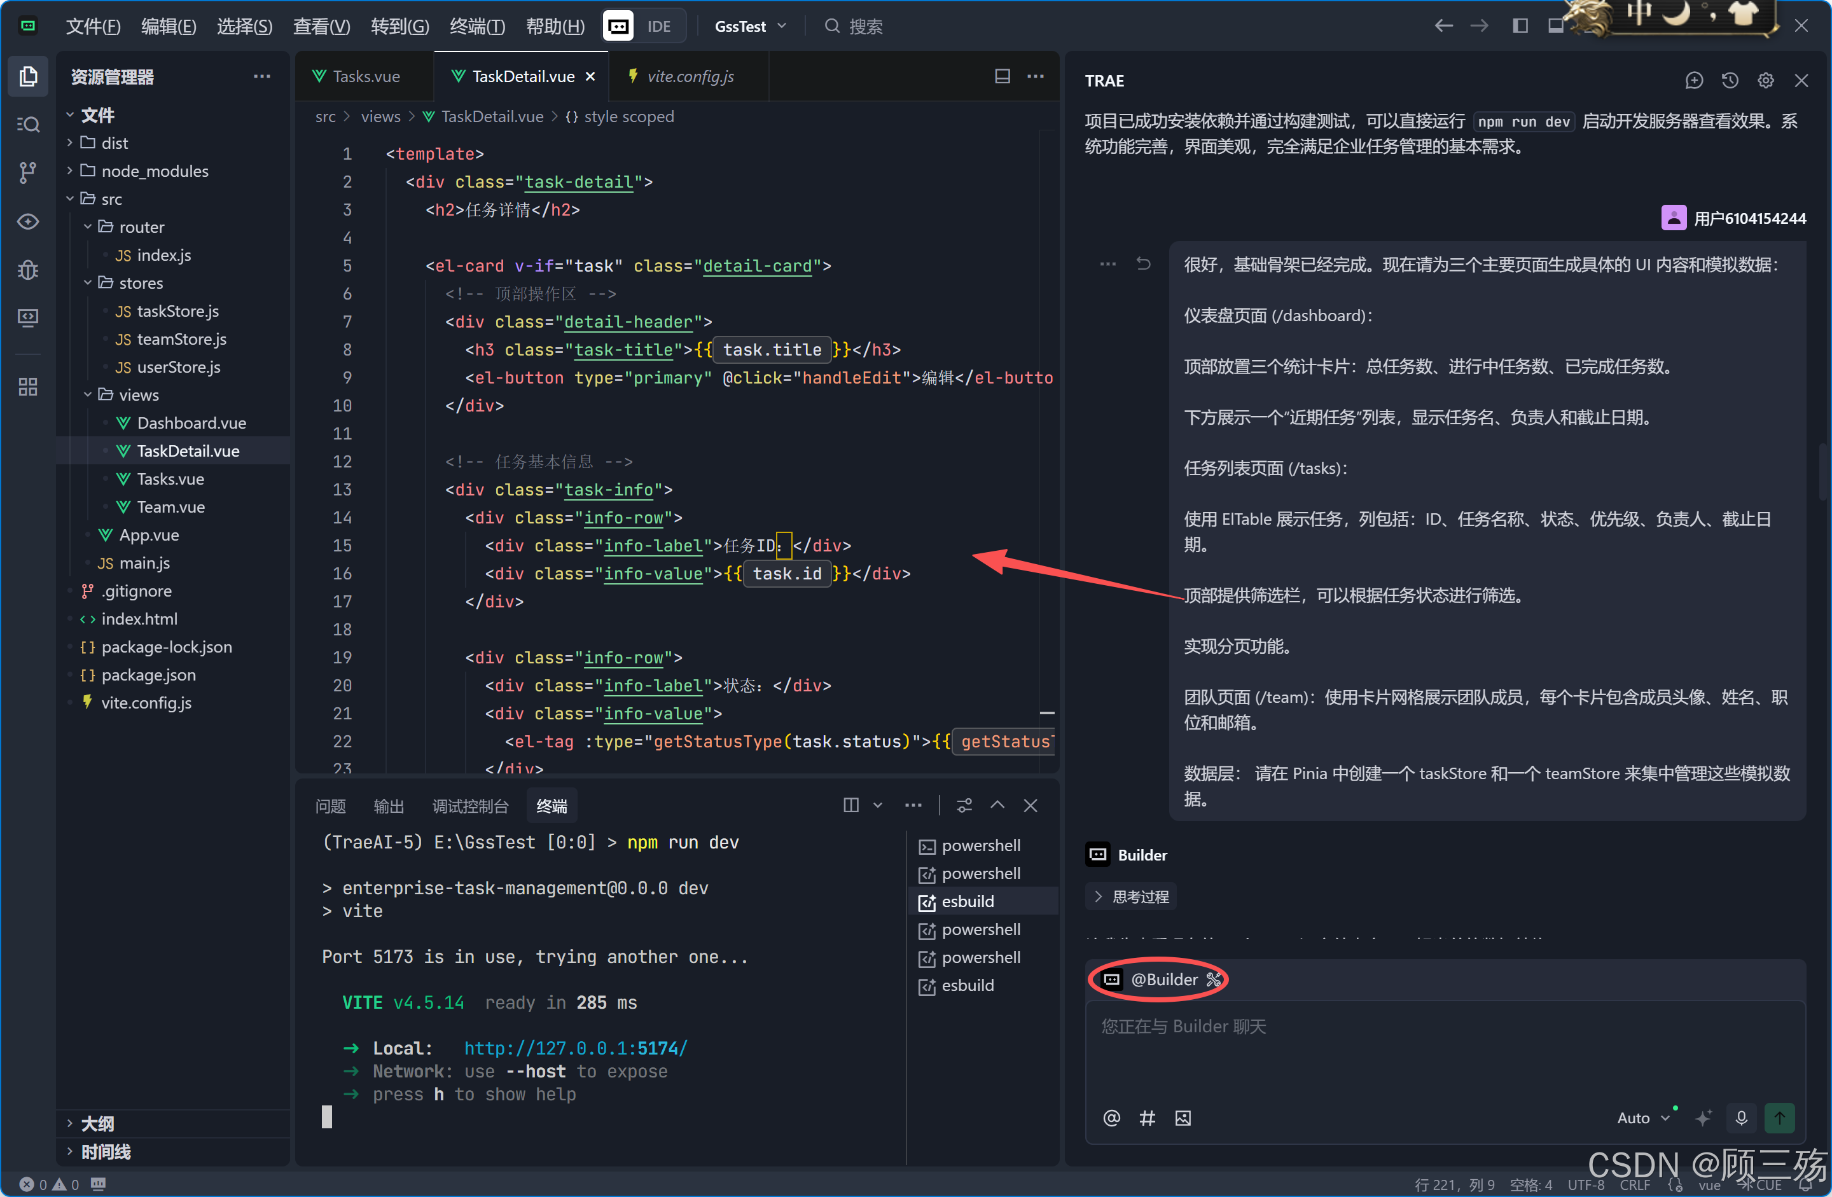Open the local URL http://127.0.0.1:5174/

575,1048
